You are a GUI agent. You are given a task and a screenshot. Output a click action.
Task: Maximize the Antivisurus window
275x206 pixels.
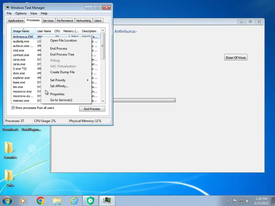point(250,21)
